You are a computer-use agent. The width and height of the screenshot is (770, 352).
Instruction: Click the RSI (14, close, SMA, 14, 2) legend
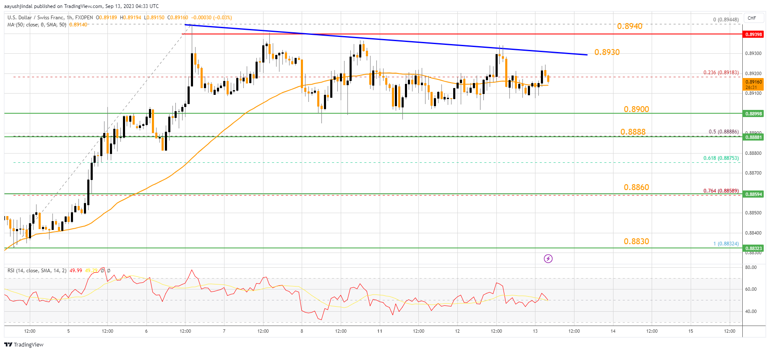click(37, 271)
